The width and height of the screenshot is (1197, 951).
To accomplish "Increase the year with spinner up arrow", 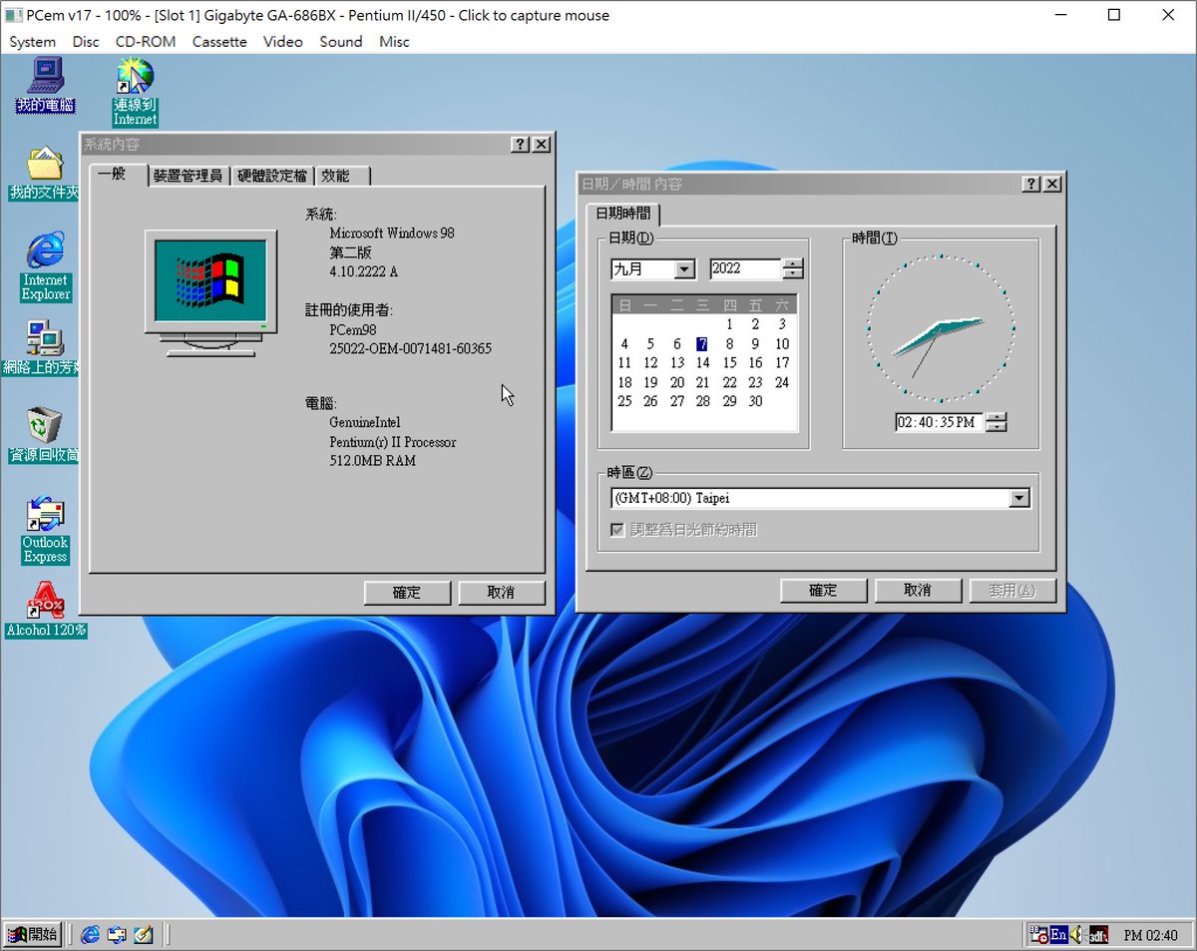I will pos(793,264).
